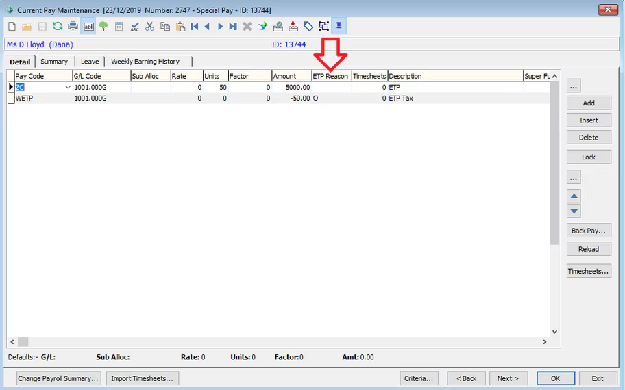Open the Pay Code dropdown for ZC
625x390 pixels.
click(68, 87)
